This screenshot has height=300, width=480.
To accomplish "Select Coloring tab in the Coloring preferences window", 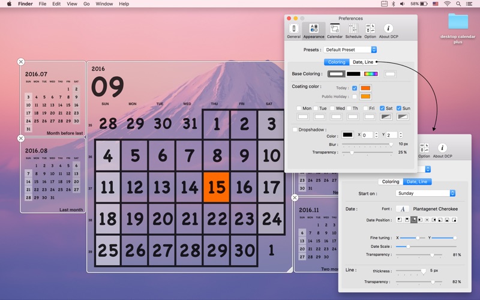I will [x=337, y=62].
